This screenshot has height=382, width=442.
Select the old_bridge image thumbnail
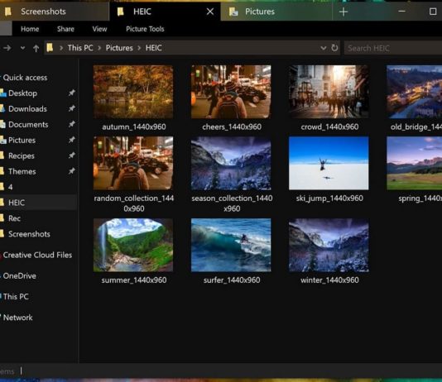415,92
